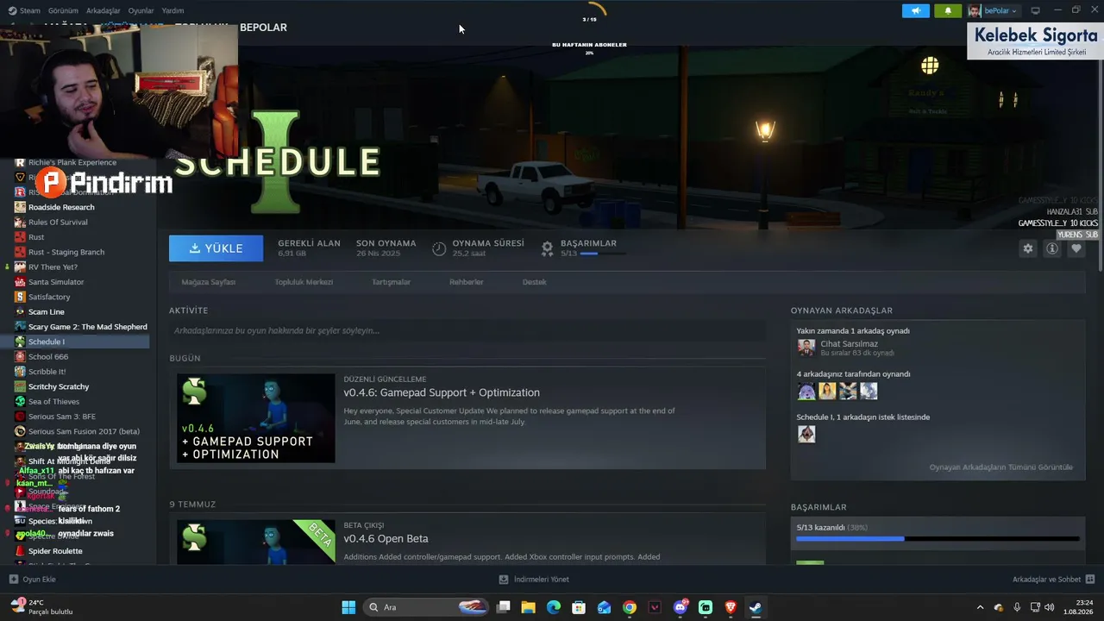Select Satisfactory in the game list
The width and height of the screenshot is (1104, 621).
(x=49, y=297)
